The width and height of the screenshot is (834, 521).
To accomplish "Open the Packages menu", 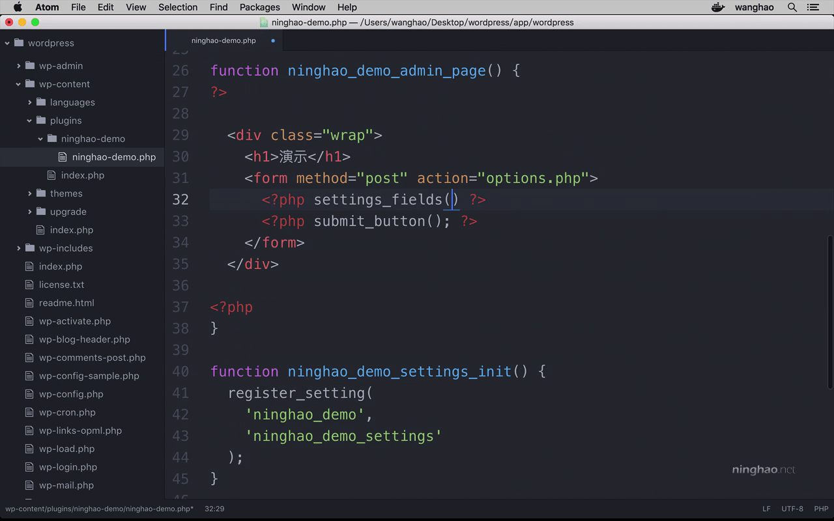I will click(x=259, y=7).
